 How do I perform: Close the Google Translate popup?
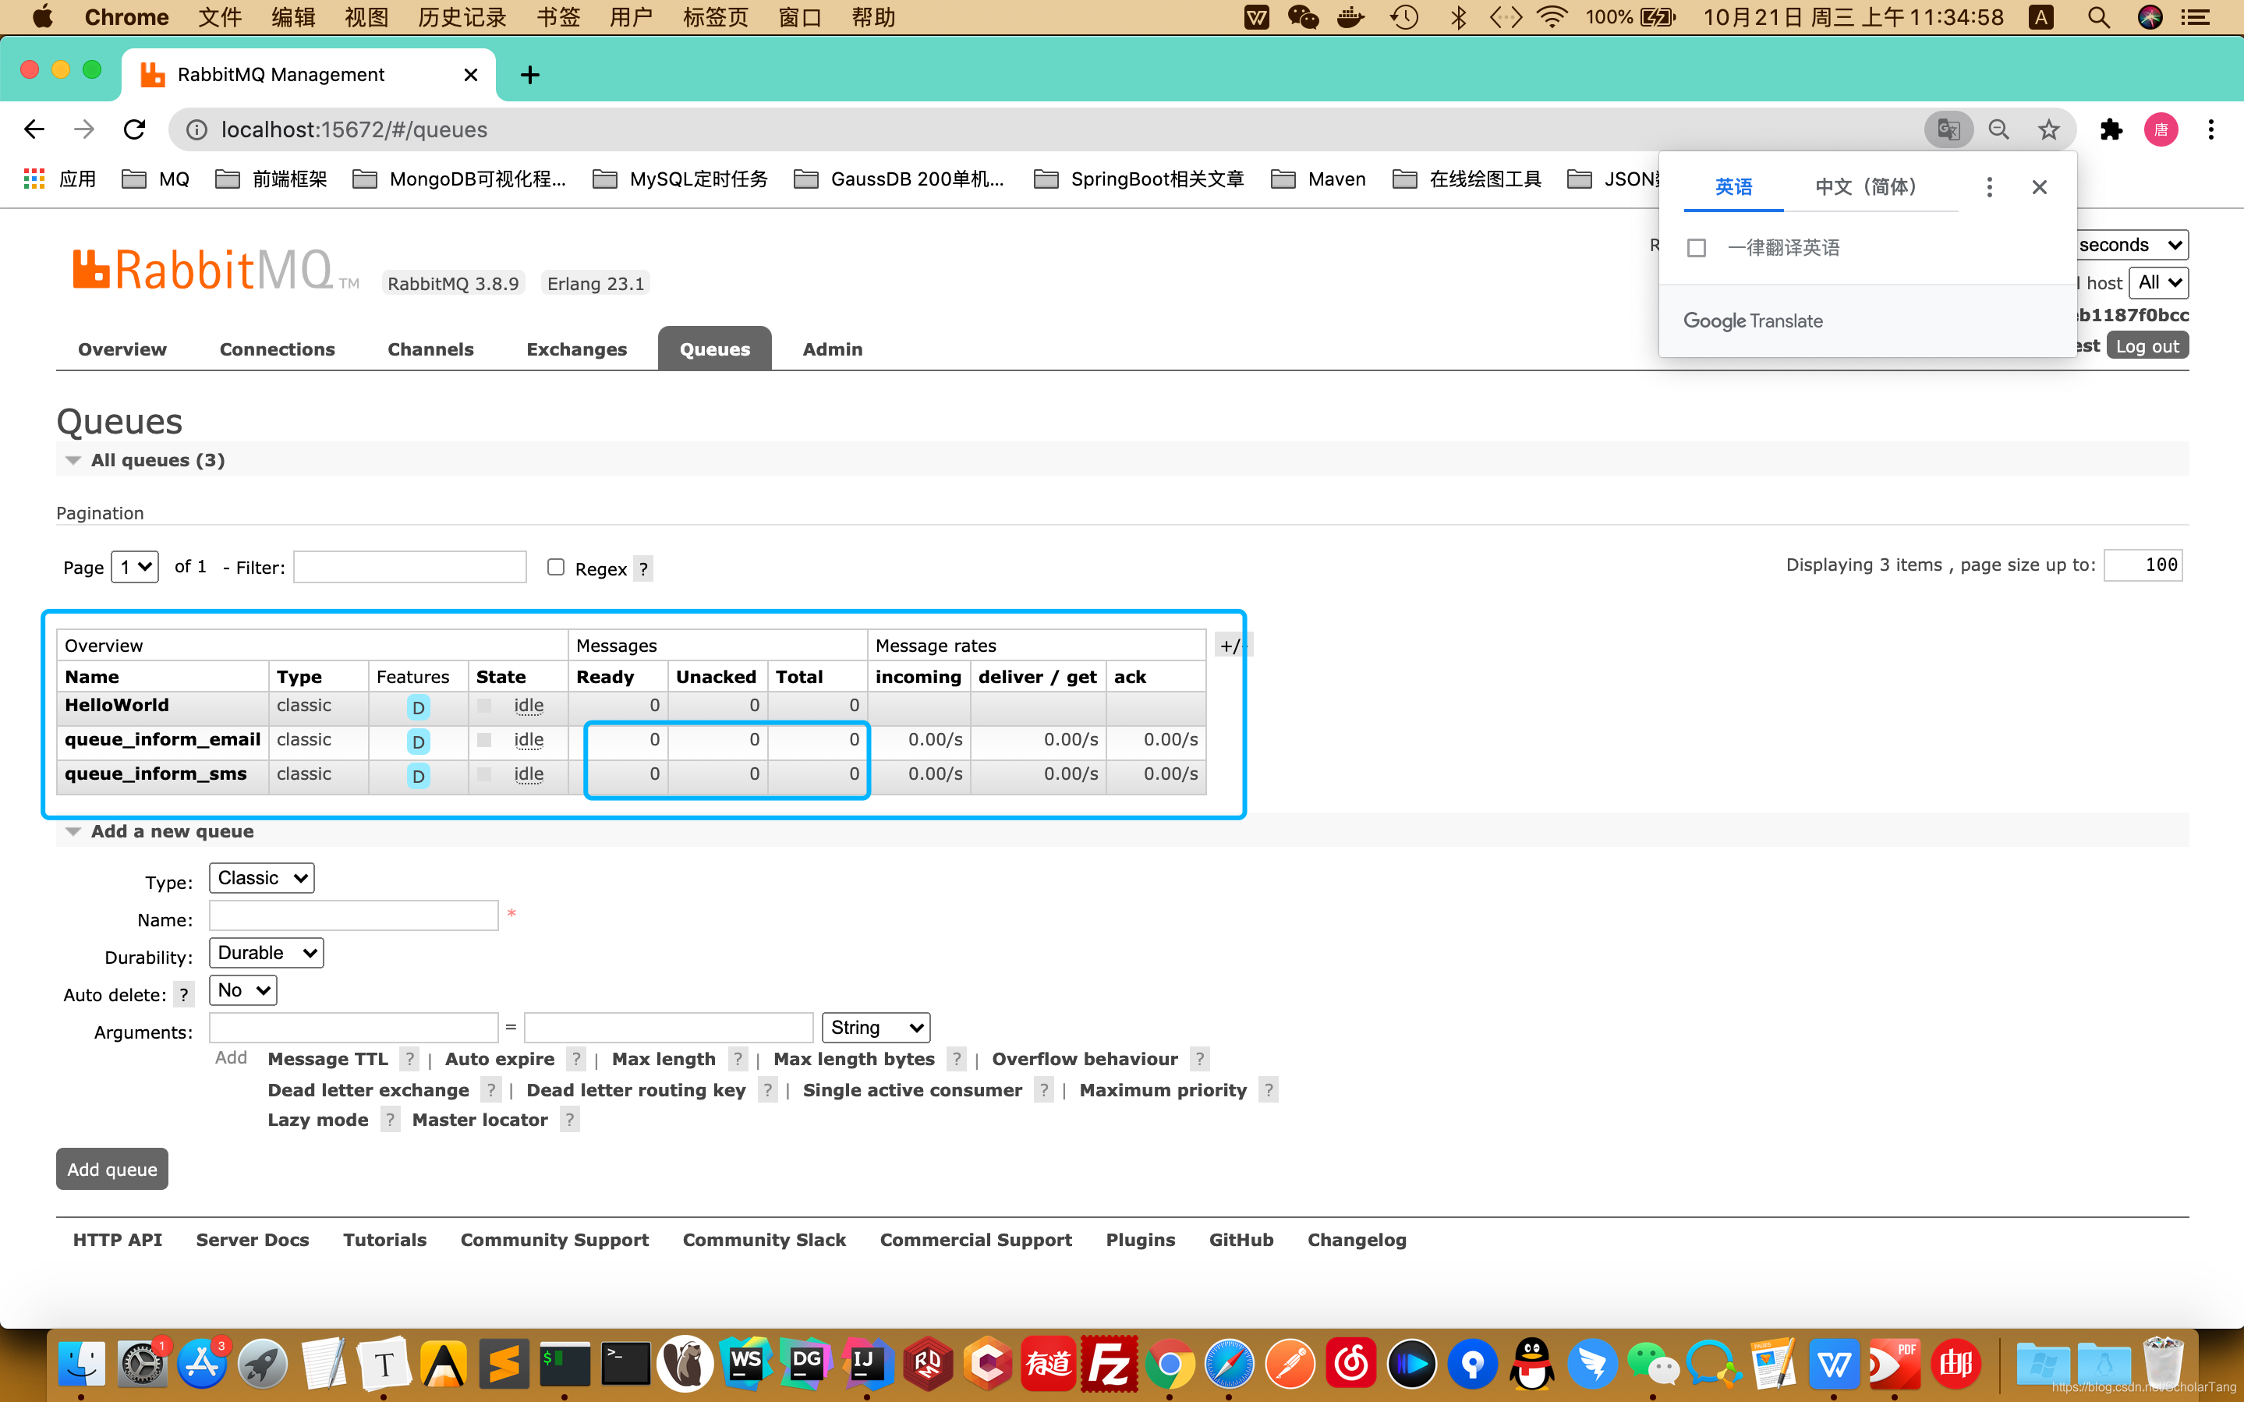coord(2039,187)
